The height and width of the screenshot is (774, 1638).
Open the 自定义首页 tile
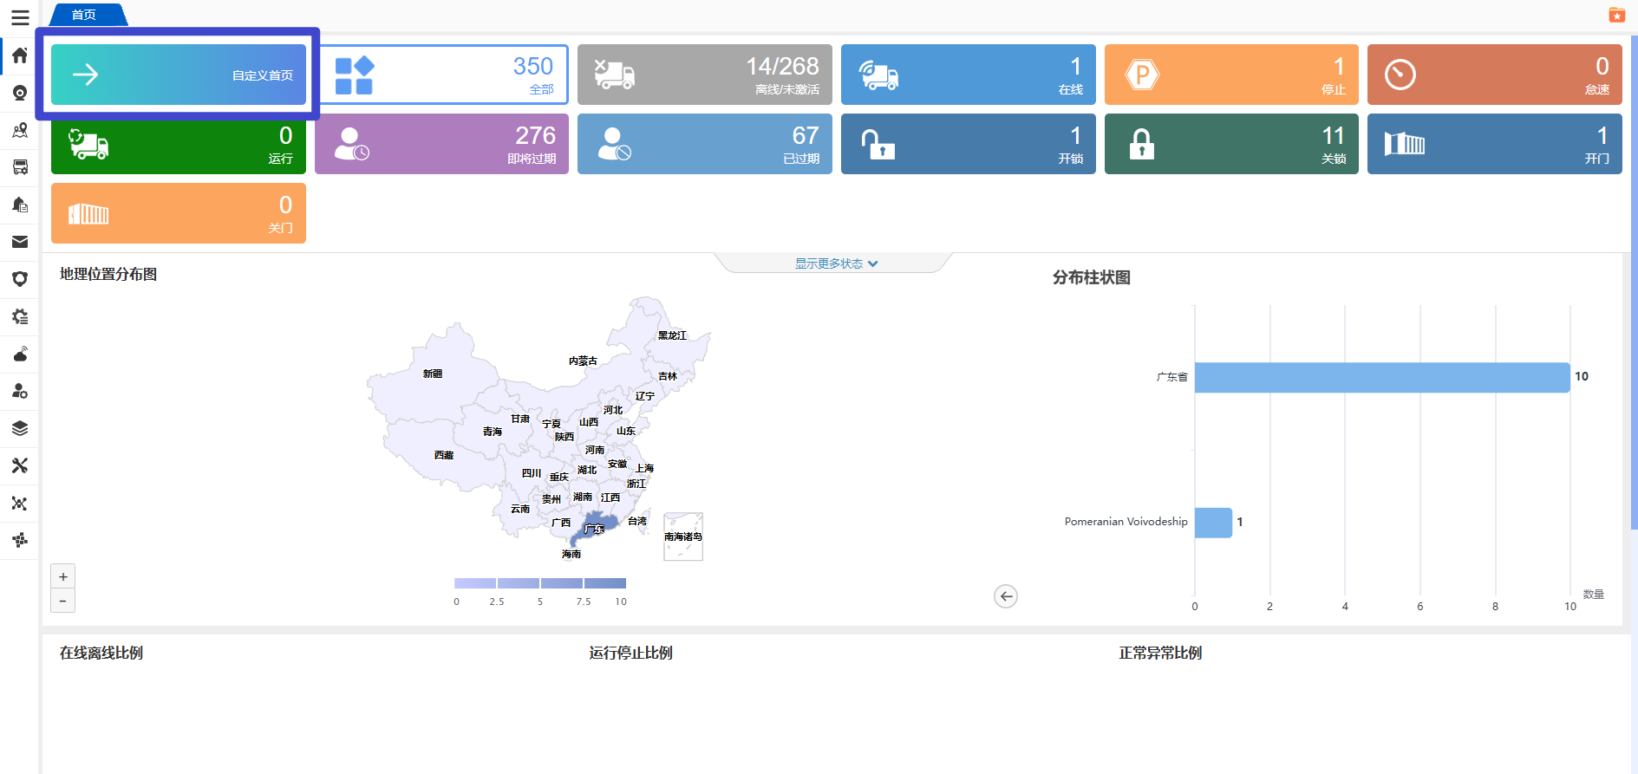[178, 75]
